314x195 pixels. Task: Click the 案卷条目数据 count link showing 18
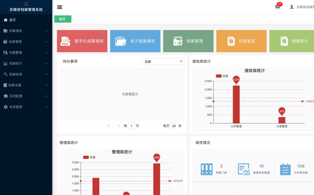[x=261, y=166]
